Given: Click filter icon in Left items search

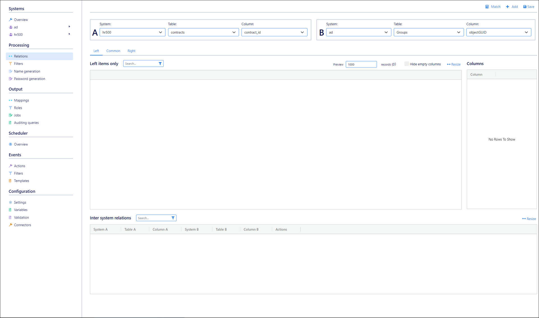Looking at the screenshot, I should point(160,64).
